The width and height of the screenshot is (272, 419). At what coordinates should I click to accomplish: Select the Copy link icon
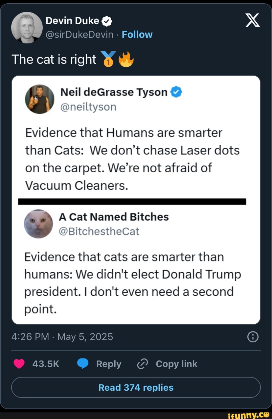(142, 364)
